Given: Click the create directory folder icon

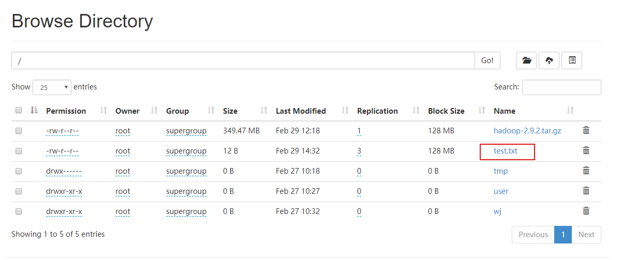Looking at the screenshot, I should (x=526, y=60).
